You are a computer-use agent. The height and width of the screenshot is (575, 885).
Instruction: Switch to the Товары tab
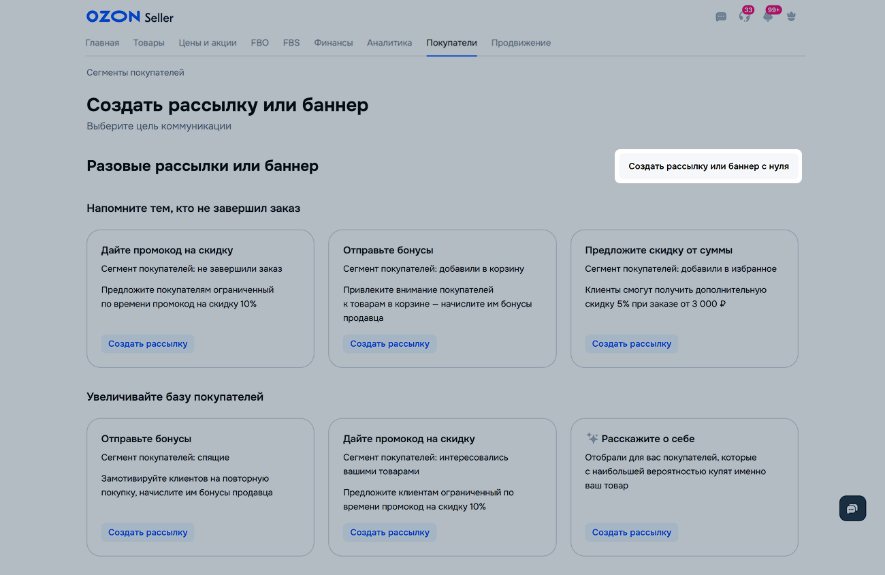pos(148,43)
